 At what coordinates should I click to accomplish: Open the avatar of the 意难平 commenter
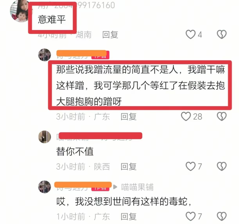pyautogui.click(x=20, y=11)
